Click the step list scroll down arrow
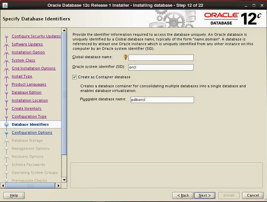The height and width of the screenshot is (202, 267). coord(64,180)
